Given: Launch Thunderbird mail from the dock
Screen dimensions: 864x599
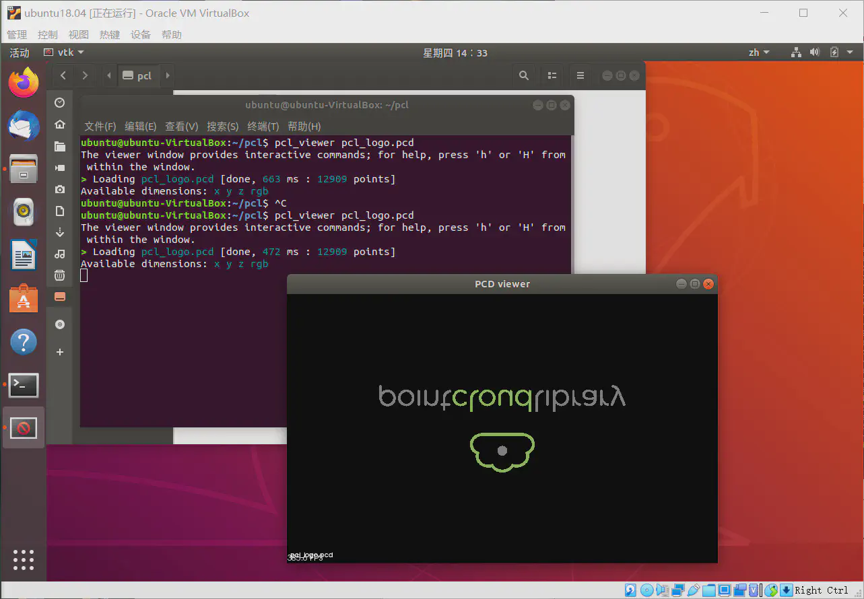Looking at the screenshot, I should (x=24, y=126).
